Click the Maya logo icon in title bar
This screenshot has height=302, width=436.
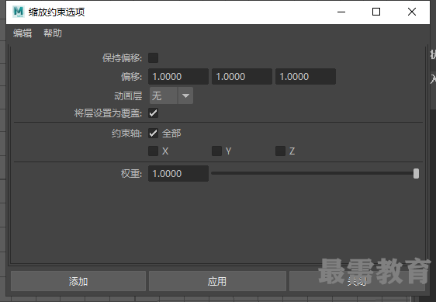19,12
